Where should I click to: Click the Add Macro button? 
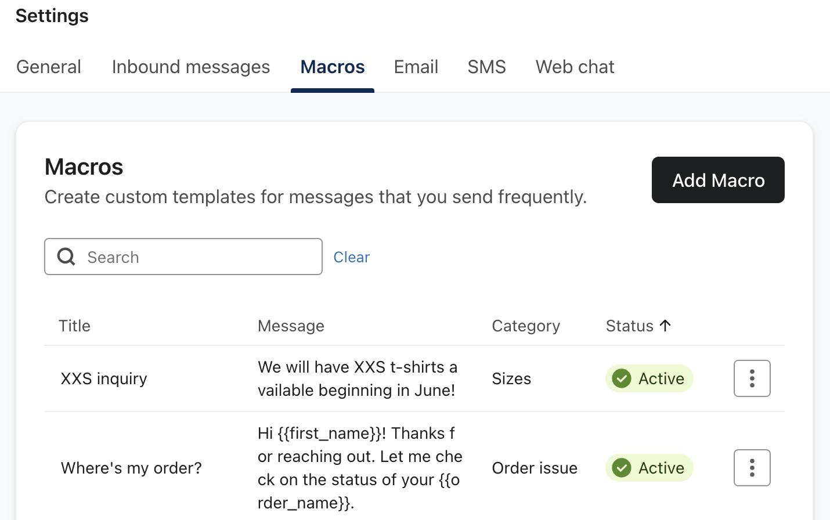coord(718,180)
